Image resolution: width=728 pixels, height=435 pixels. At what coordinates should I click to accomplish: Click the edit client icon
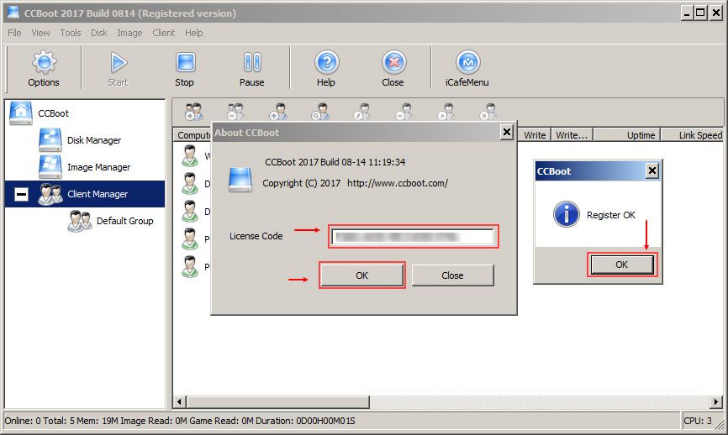tap(361, 112)
